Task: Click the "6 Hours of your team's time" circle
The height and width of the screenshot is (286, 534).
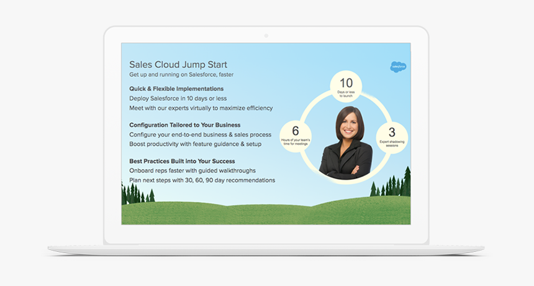Action: click(x=296, y=136)
